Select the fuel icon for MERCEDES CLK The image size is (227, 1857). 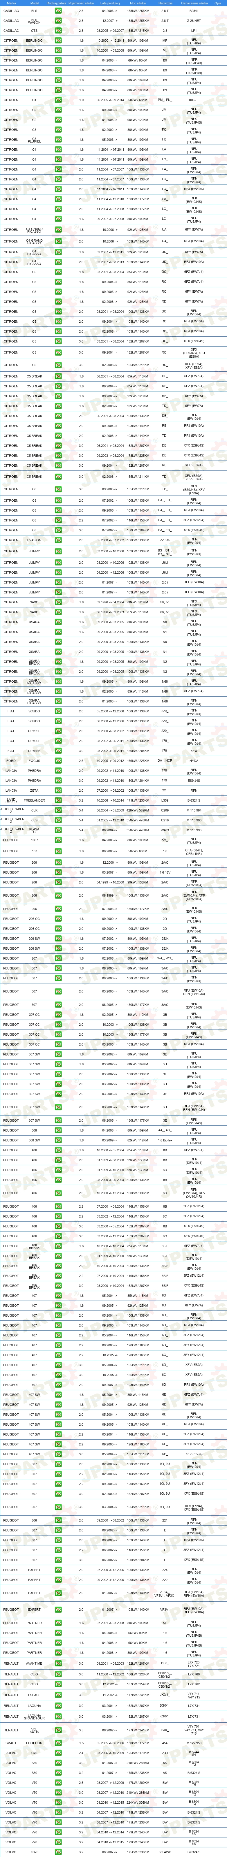tap(57, 810)
